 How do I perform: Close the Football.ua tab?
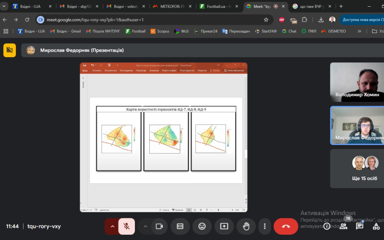(237, 6)
